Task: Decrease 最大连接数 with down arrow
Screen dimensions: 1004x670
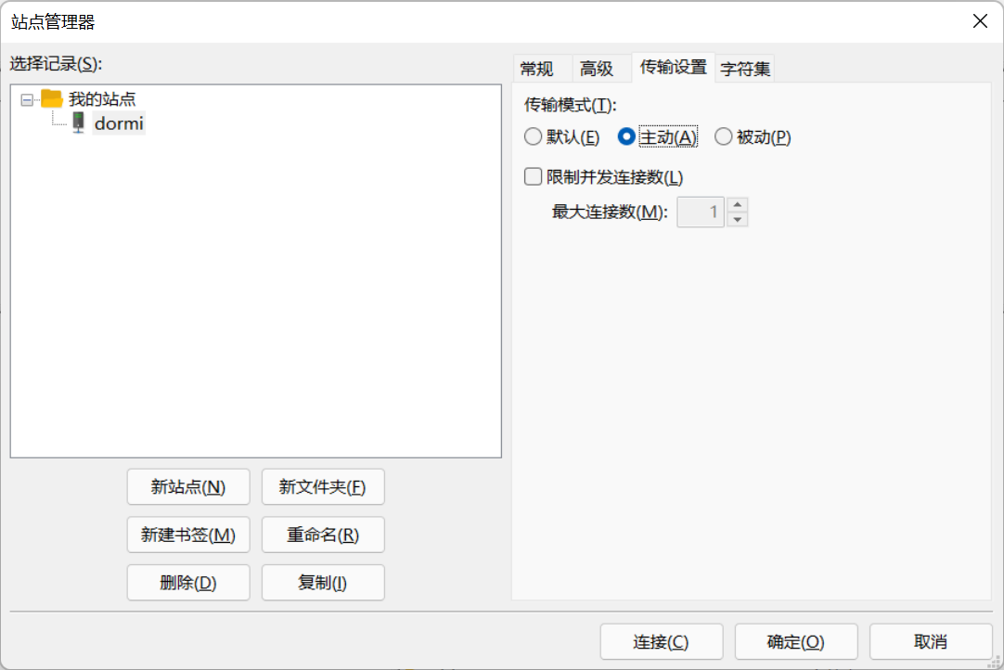Action: tap(738, 220)
